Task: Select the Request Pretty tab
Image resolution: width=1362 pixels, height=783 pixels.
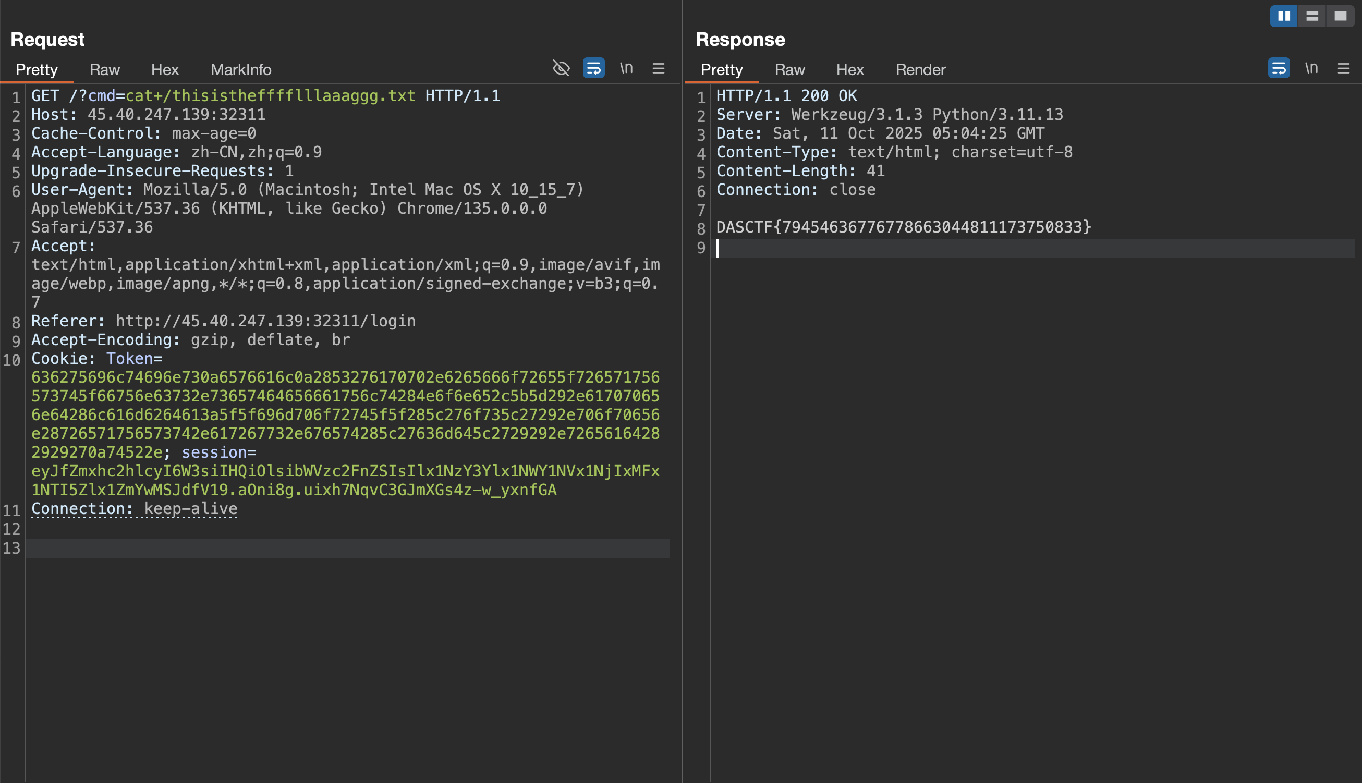Action: (x=37, y=70)
